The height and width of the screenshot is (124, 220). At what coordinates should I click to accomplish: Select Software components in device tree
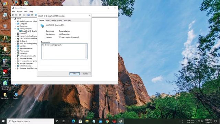coord(27,56)
